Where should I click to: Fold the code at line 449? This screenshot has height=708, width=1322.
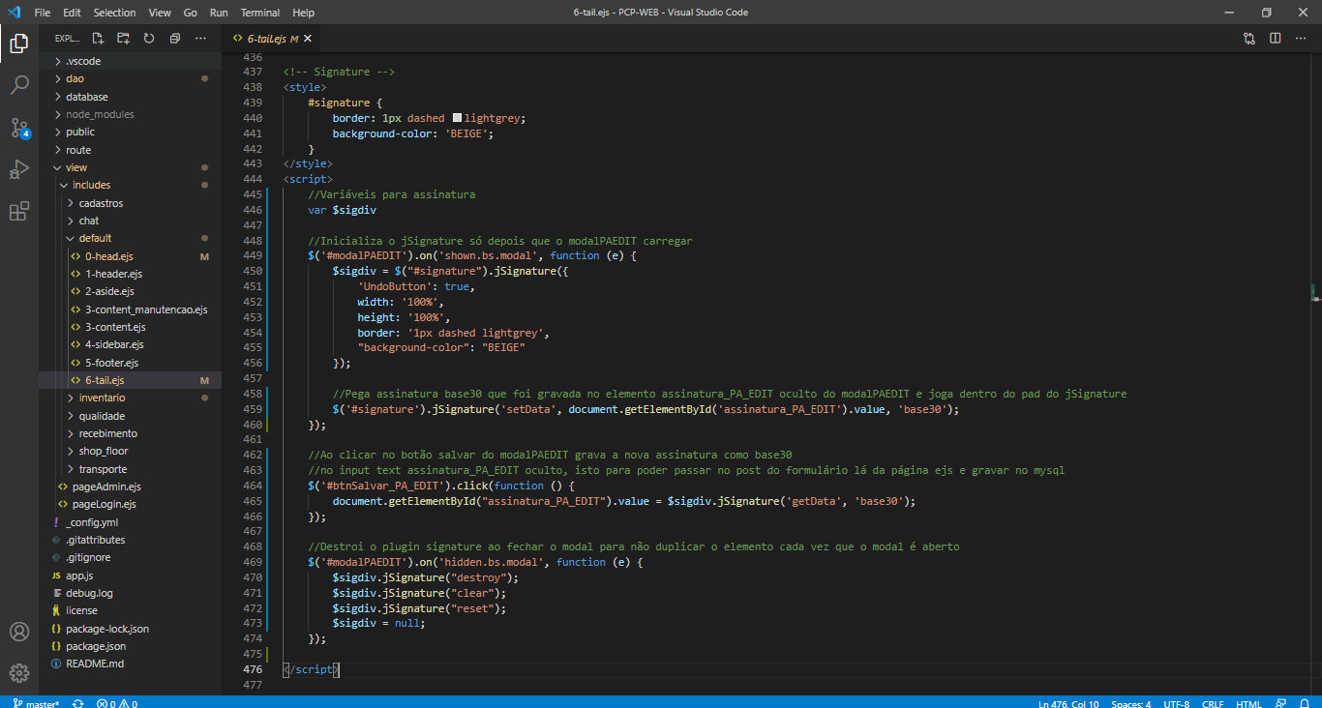click(x=275, y=255)
